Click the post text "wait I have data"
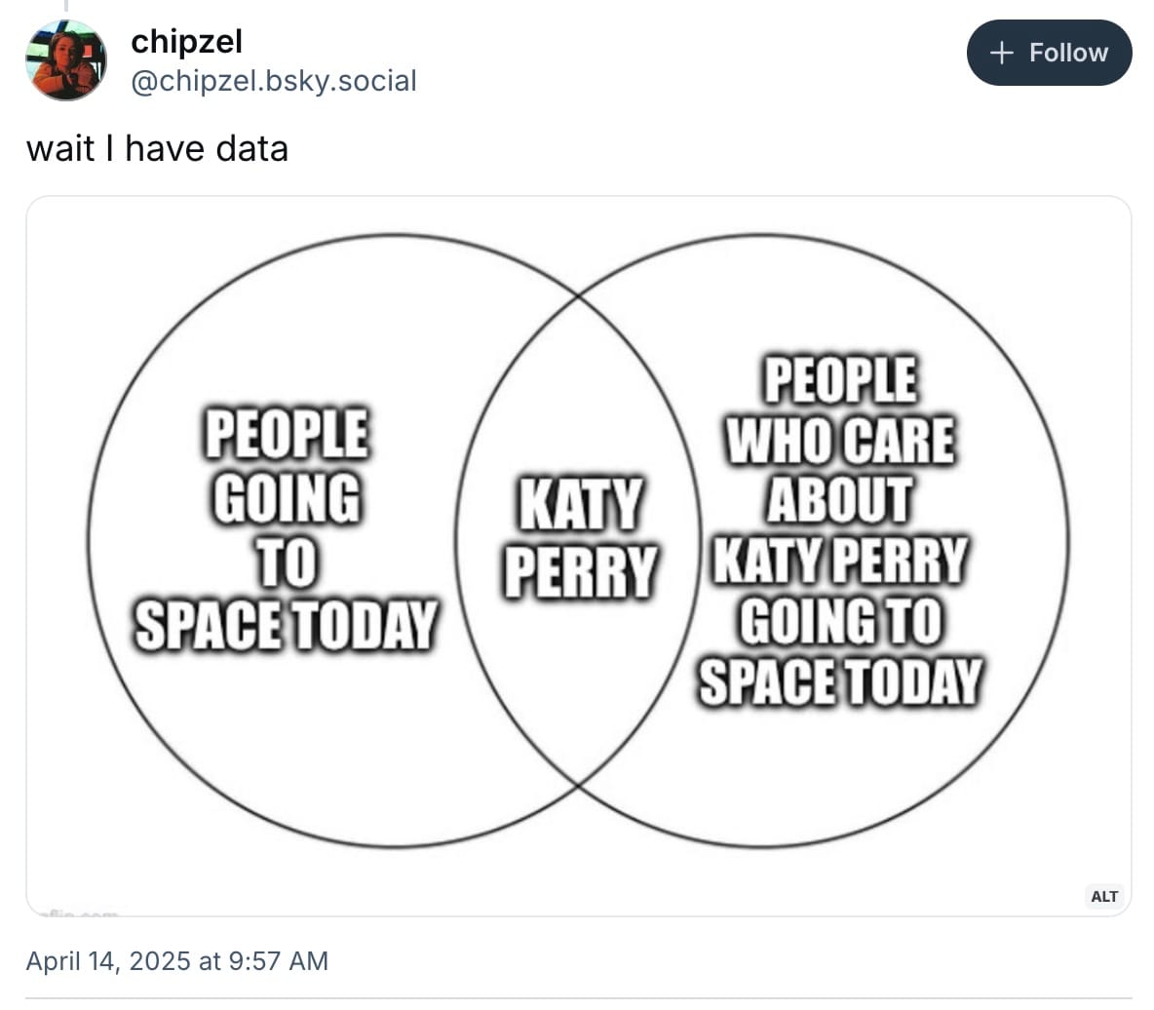The width and height of the screenshot is (1154, 1010). [157, 148]
